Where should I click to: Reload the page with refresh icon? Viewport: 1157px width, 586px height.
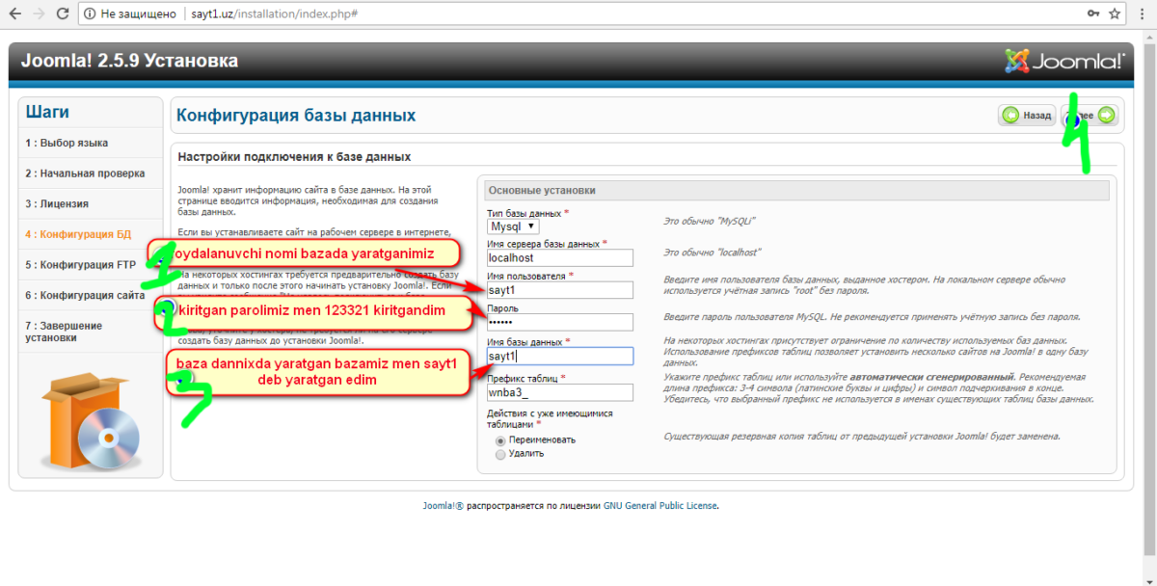click(x=62, y=14)
